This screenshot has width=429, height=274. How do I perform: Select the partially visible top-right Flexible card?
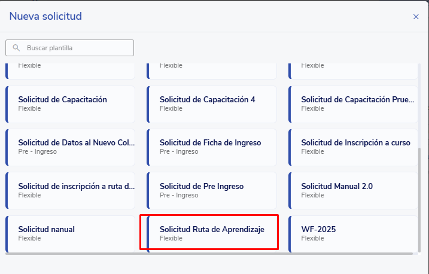tap(353, 69)
